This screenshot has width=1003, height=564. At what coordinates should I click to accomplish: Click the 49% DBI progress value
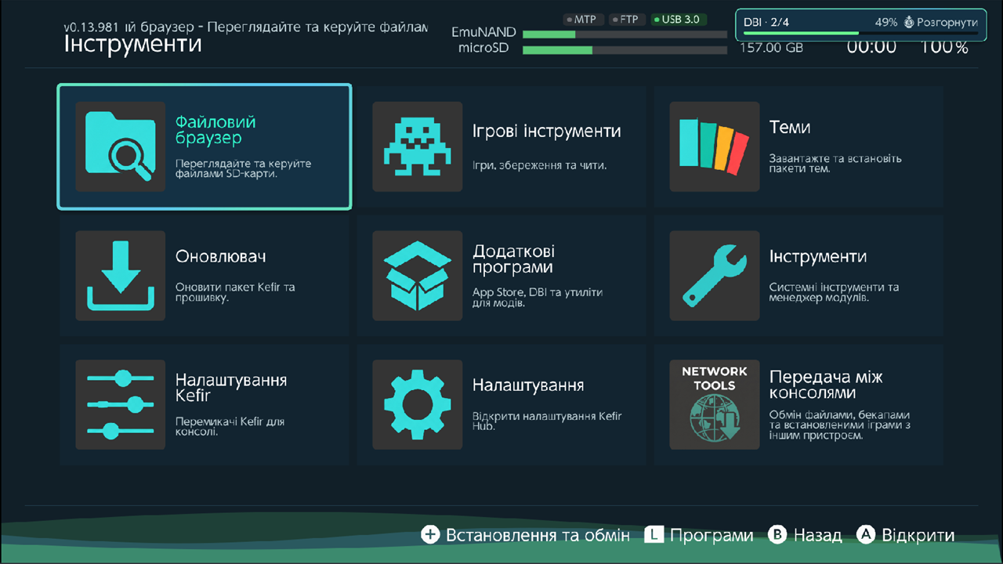tap(886, 23)
